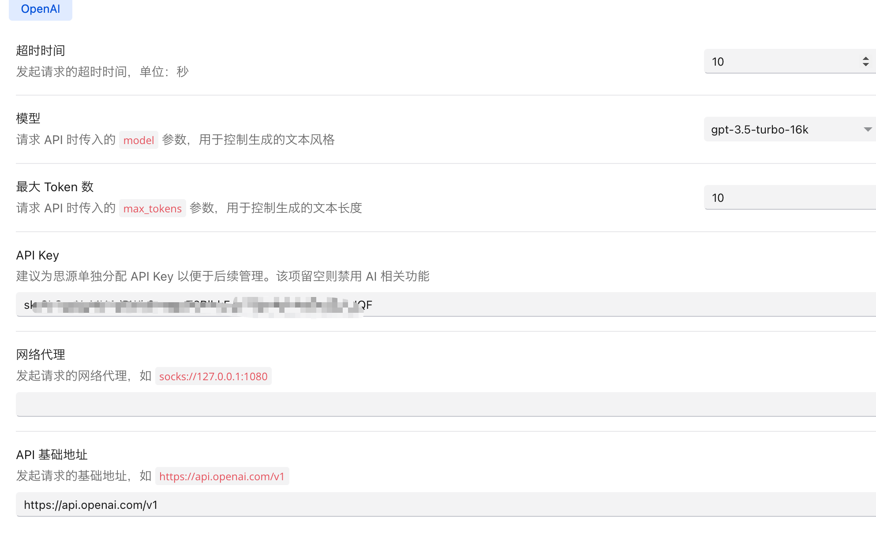Click the red model parameter label
876x556 pixels.
tap(139, 140)
